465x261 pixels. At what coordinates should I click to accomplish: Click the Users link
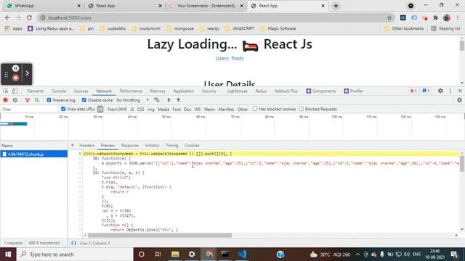pyautogui.click(x=222, y=58)
